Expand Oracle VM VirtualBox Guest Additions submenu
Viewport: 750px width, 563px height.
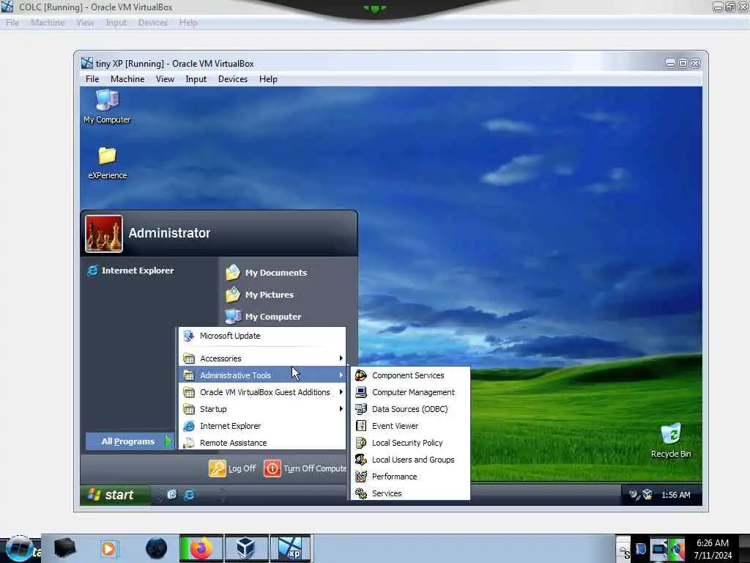262,392
